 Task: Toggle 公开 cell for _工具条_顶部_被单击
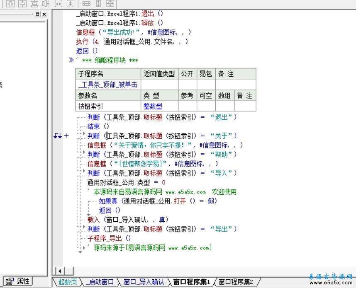tap(188, 85)
